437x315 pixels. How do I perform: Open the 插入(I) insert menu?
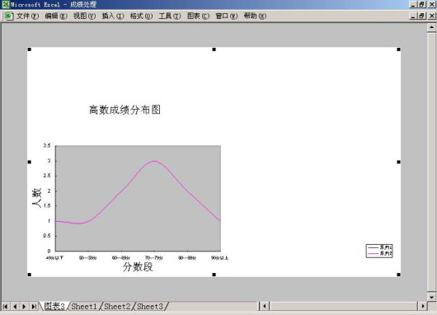(x=113, y=16)
